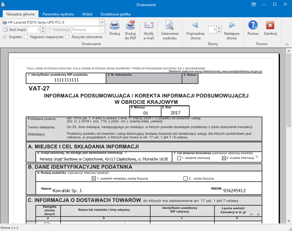The height and width of the screenshot is (231, 292).
Task: Enable Najpierw nieparzyste checkbox
Action: click(x=26, y=37)
